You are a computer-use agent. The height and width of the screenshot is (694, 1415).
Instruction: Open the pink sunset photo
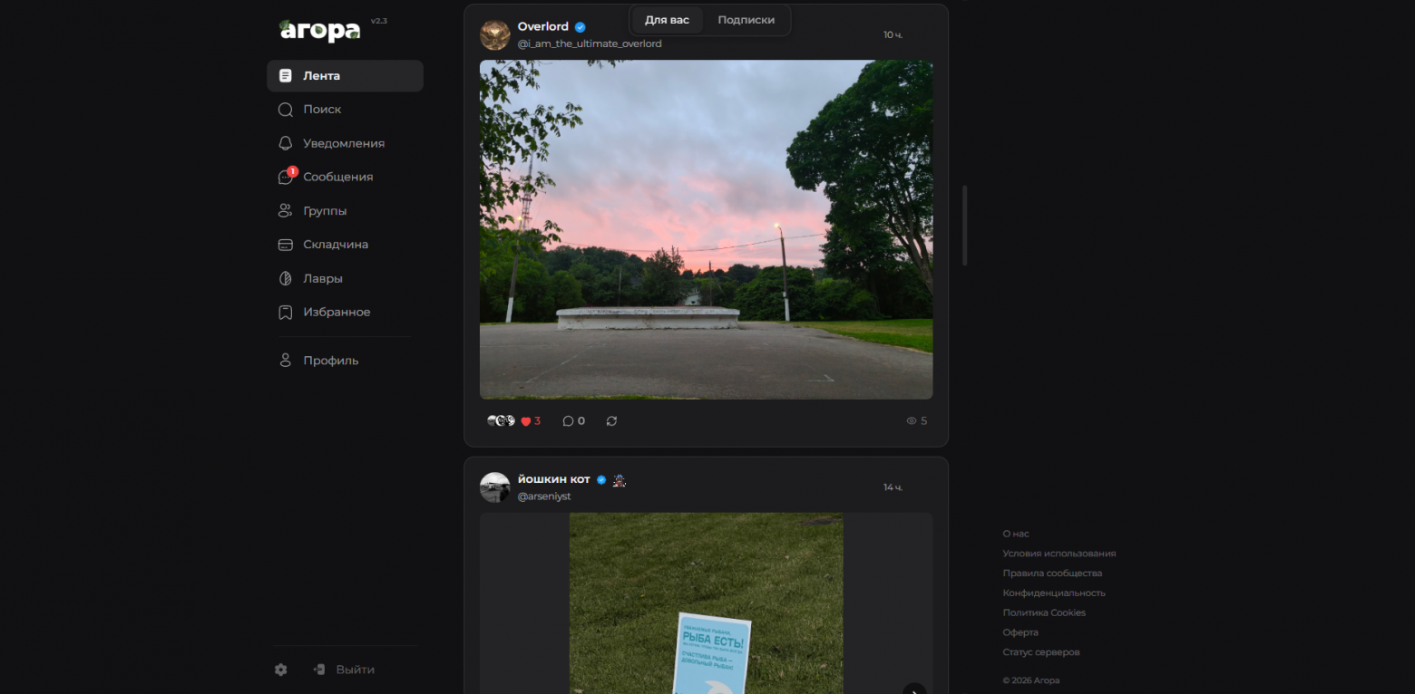[x=706, y=229]
